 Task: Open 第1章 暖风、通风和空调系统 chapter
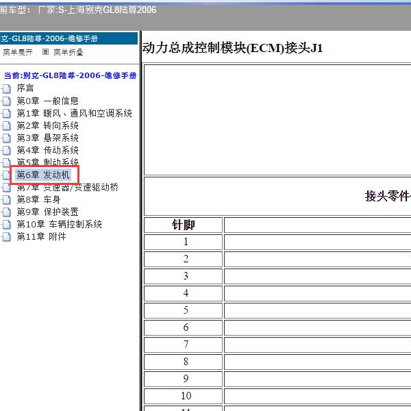tap(74, 113)
